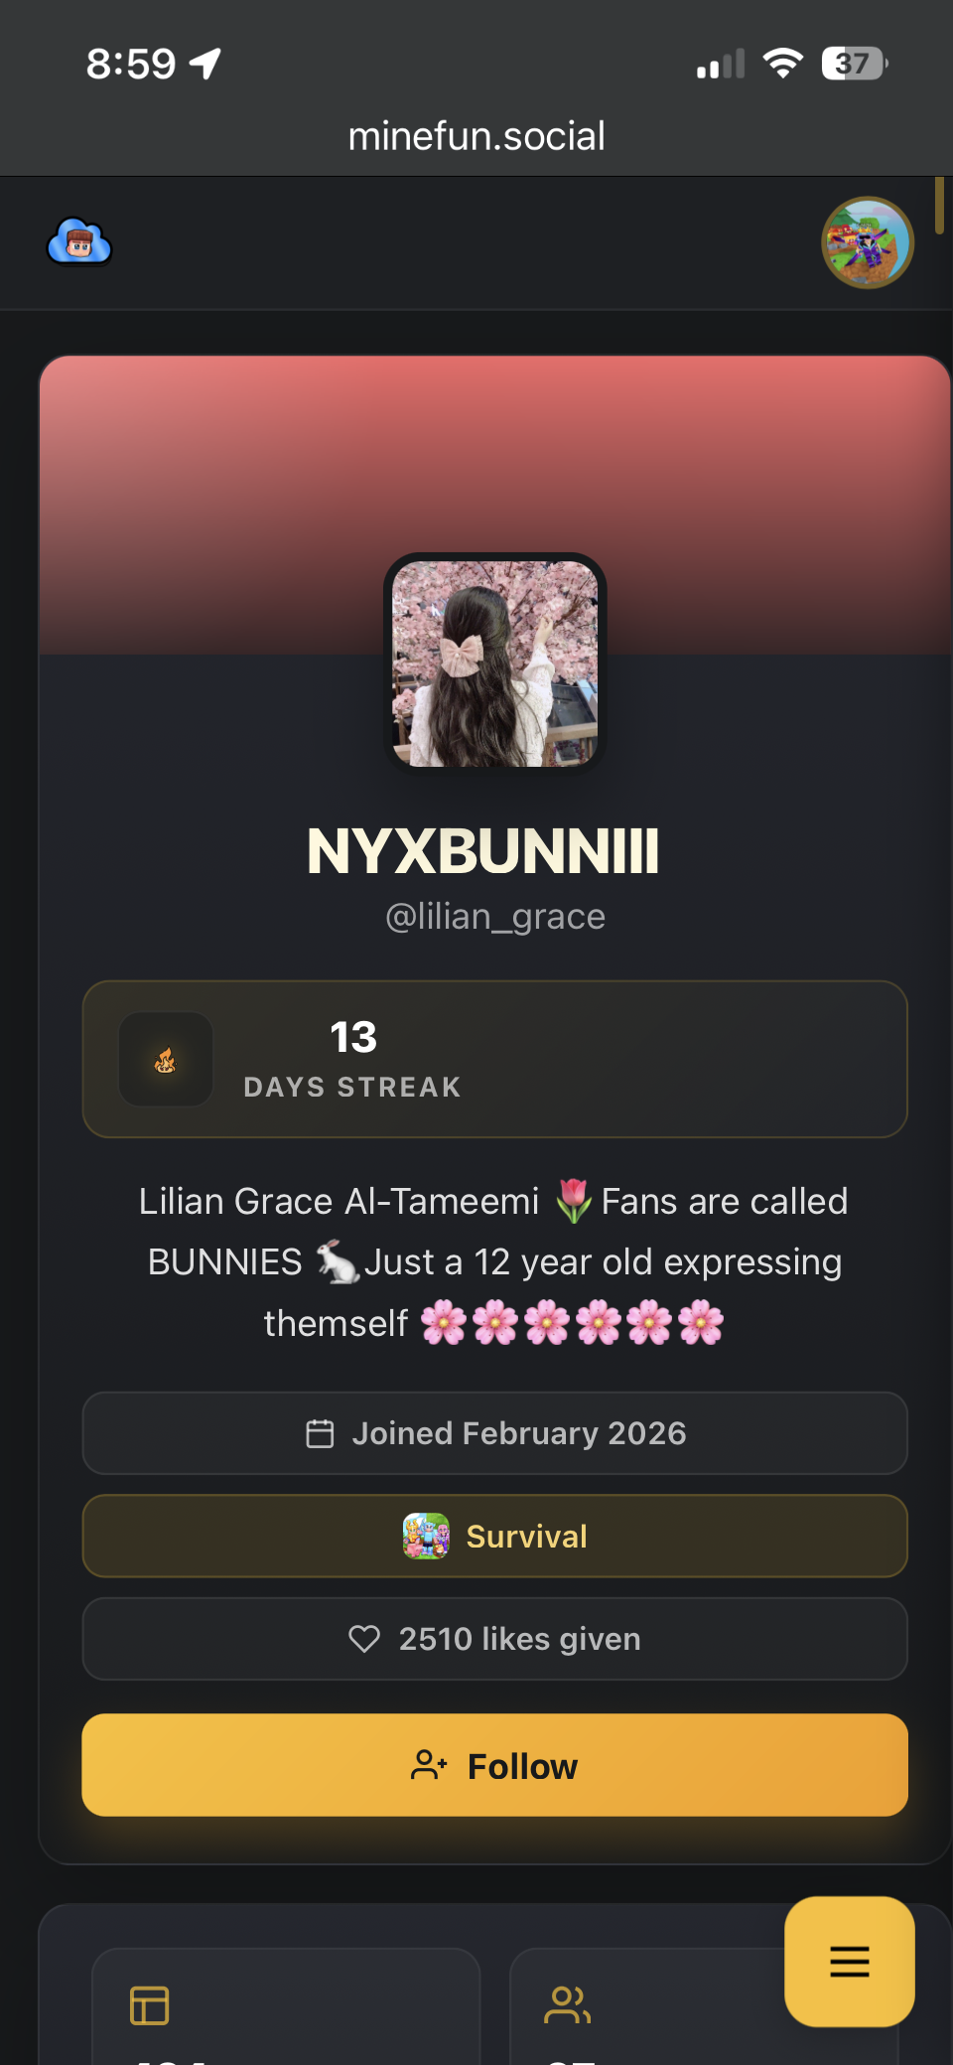This screenshot has width=953, height=2065.
Task: Click the page scrollbar indicator
Action: pos(939,205)
